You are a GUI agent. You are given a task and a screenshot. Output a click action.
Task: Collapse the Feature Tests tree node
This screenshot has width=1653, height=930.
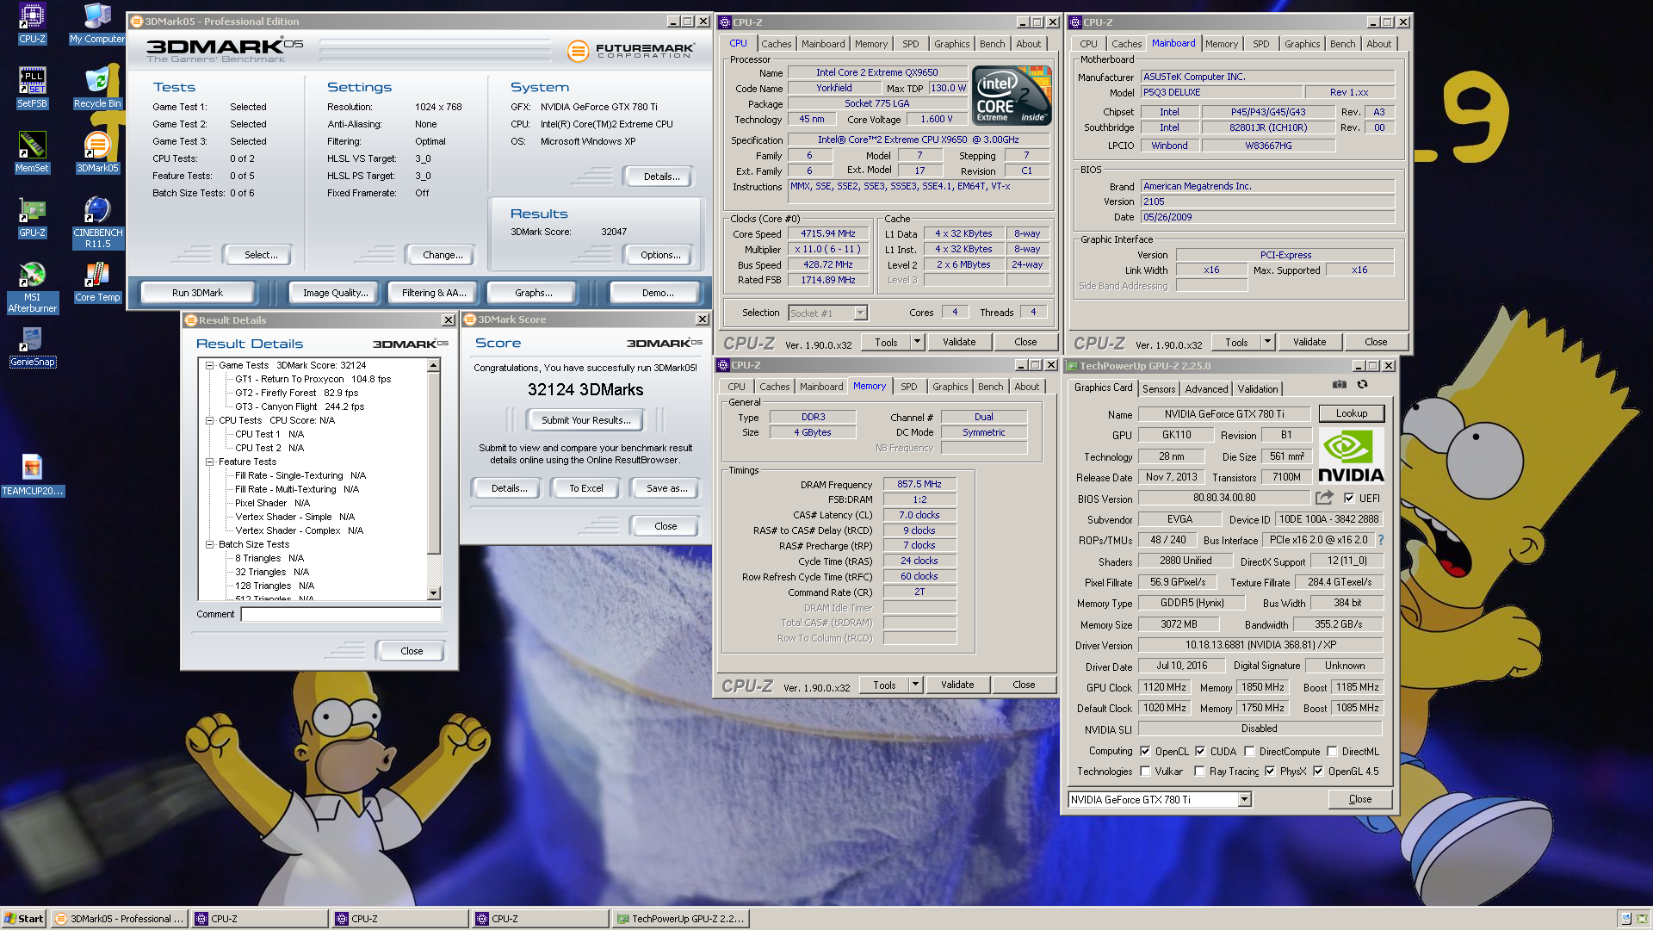[x=209, y=462]
